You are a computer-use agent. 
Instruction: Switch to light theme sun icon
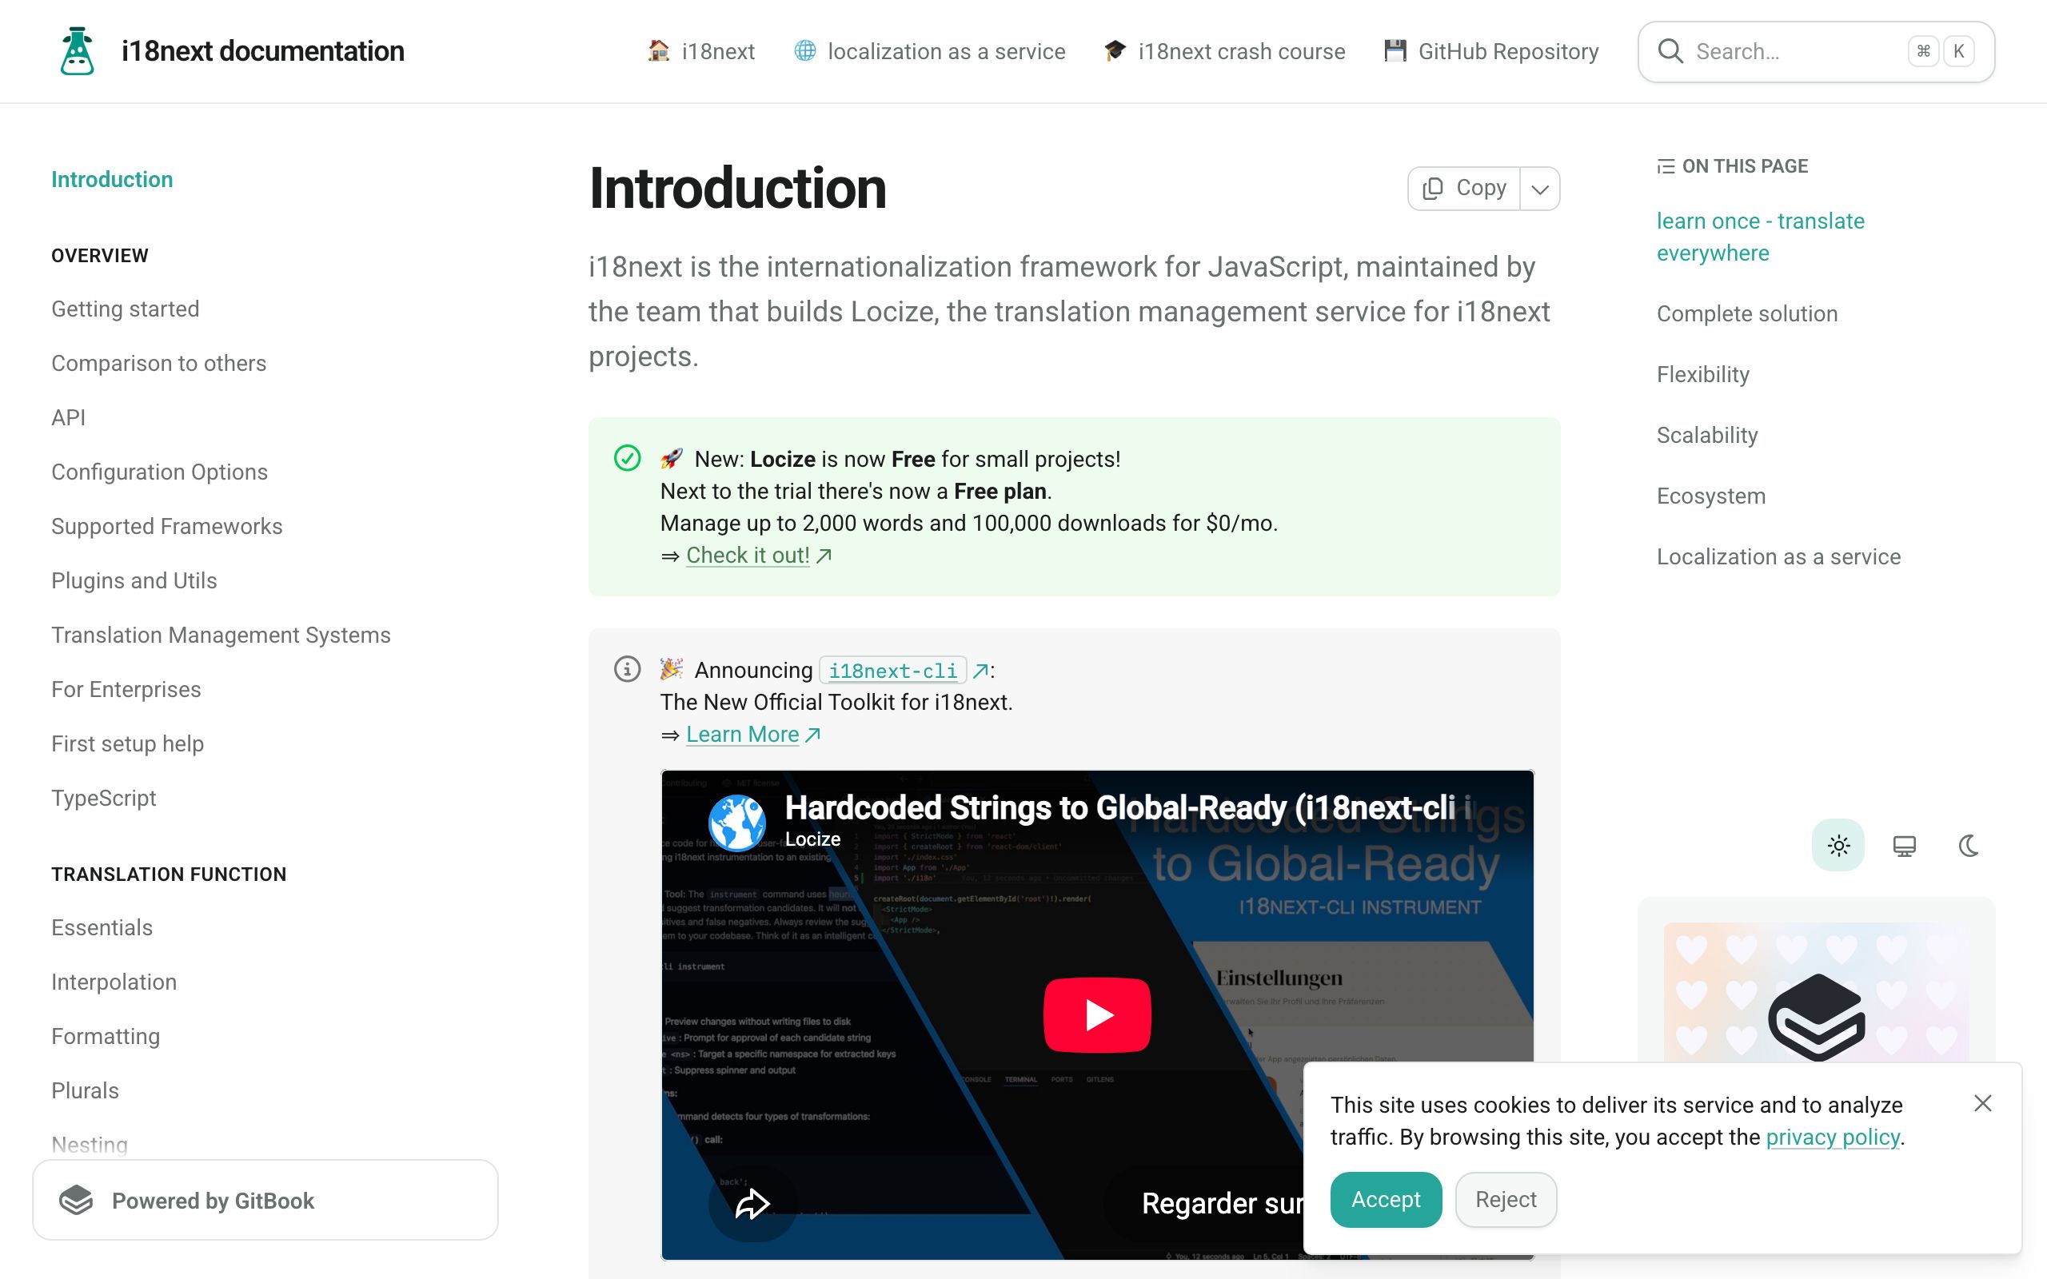point(1838,845)
